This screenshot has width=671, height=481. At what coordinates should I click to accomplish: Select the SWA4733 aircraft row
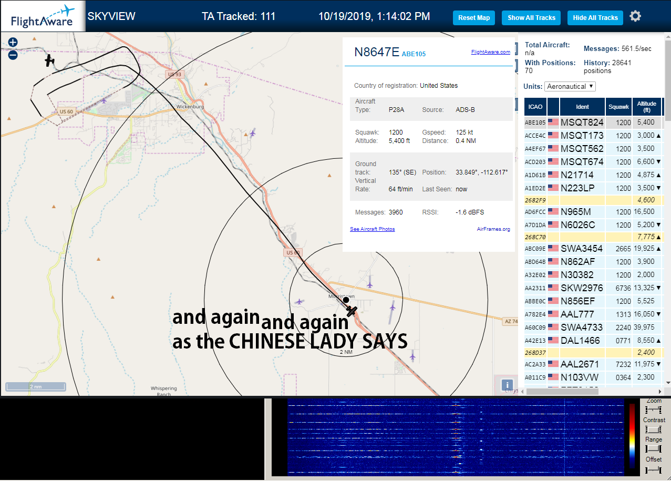tap(593, 328)
